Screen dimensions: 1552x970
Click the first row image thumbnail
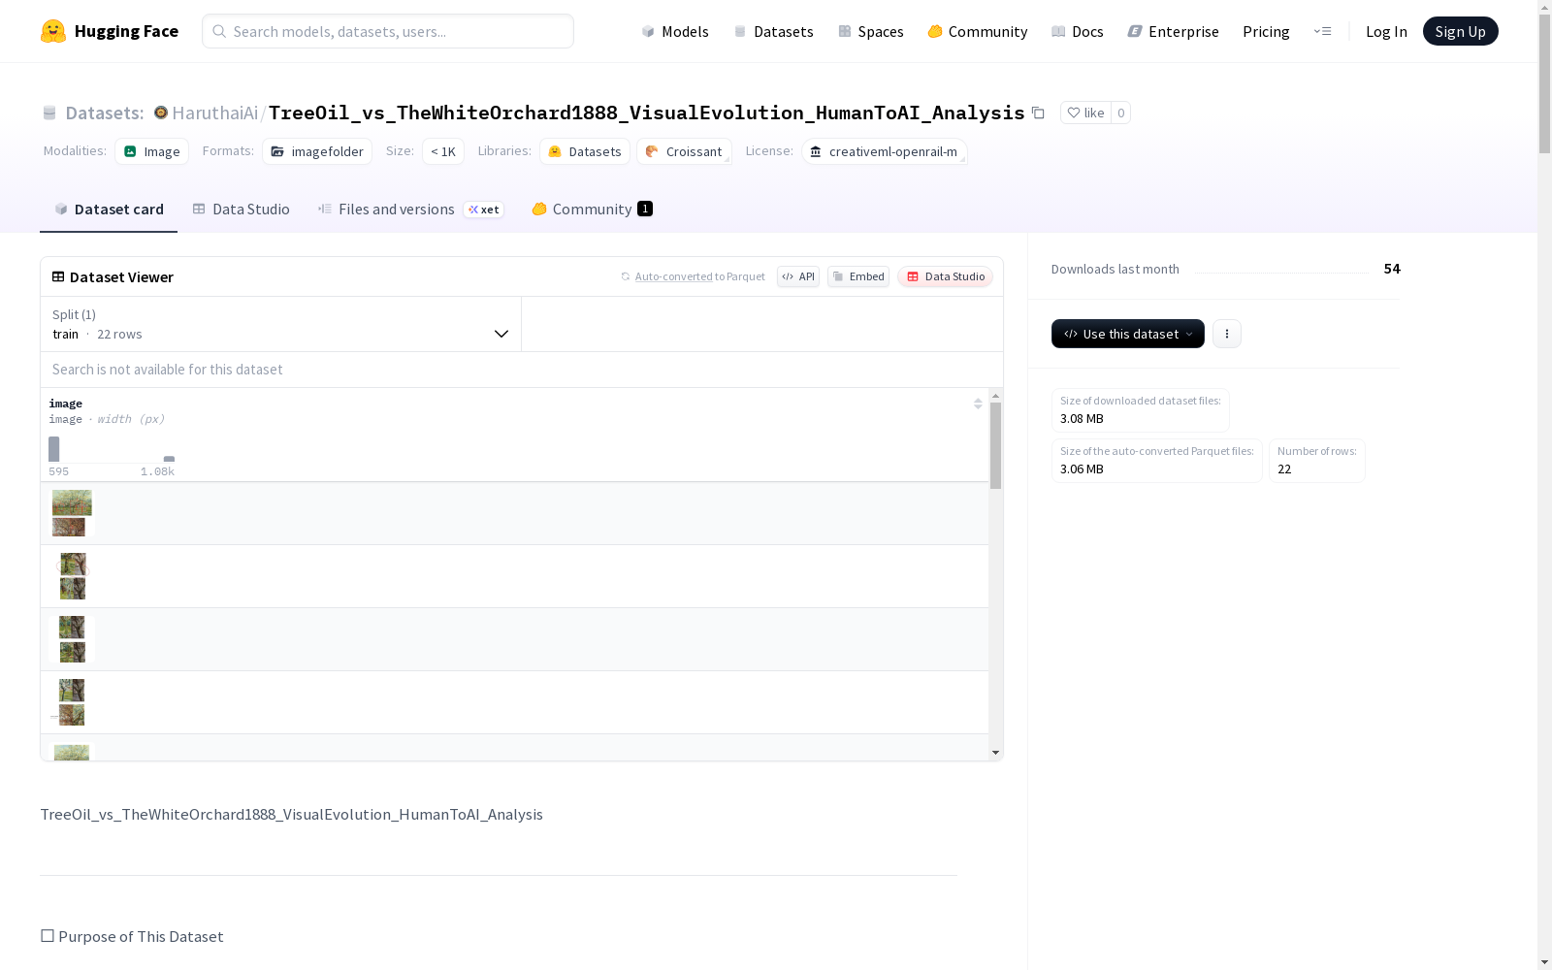point(72,513)
